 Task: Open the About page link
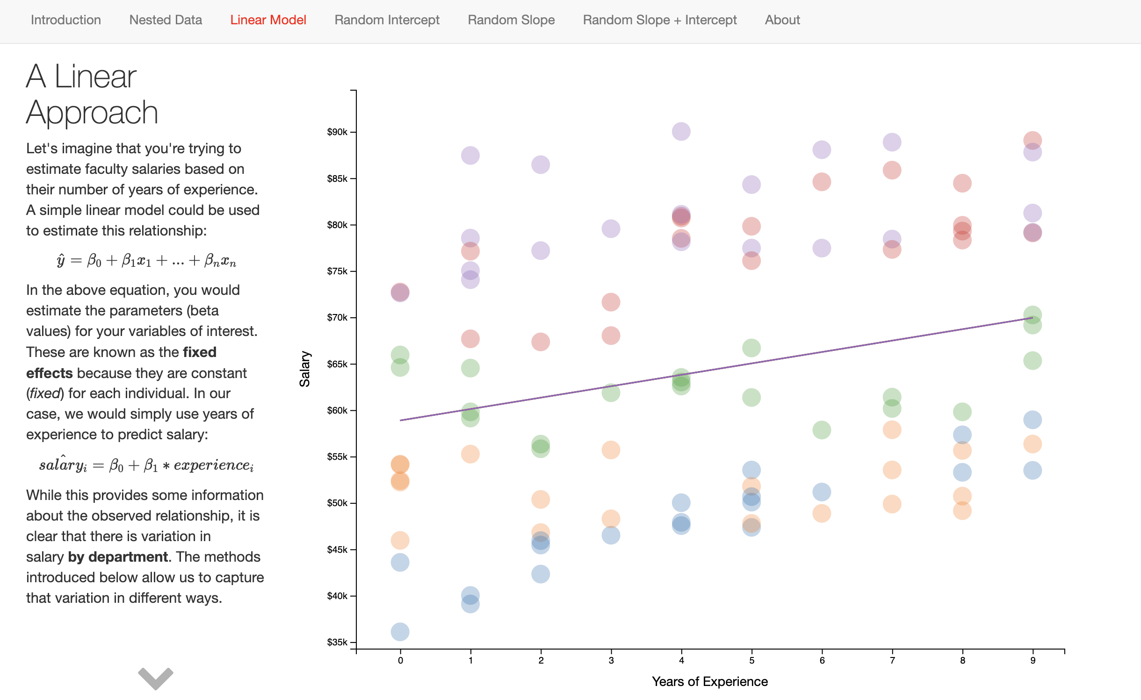point(782,20)
